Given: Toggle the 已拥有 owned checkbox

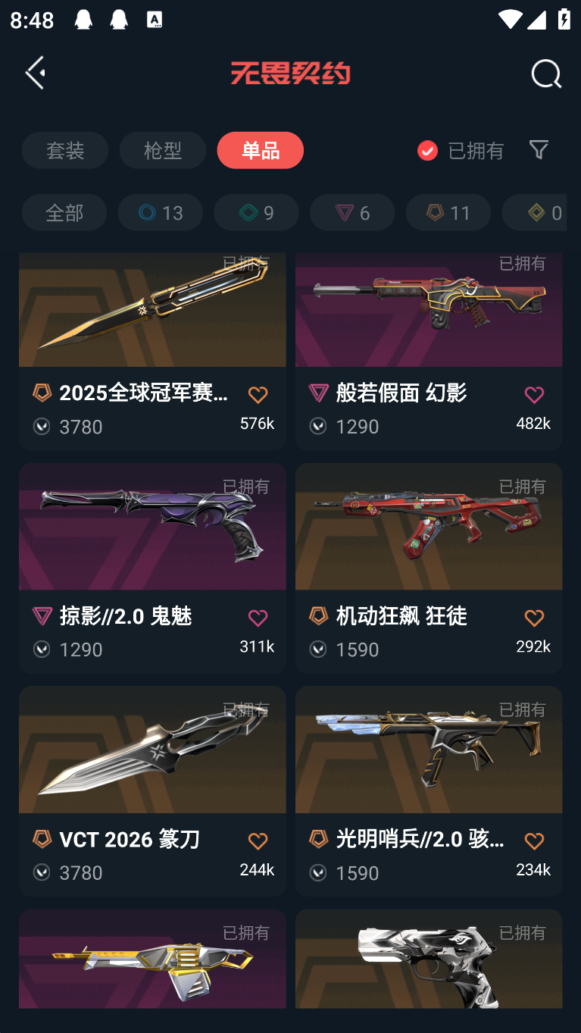Looking at the screenshot, I should [x=427, y=150].
